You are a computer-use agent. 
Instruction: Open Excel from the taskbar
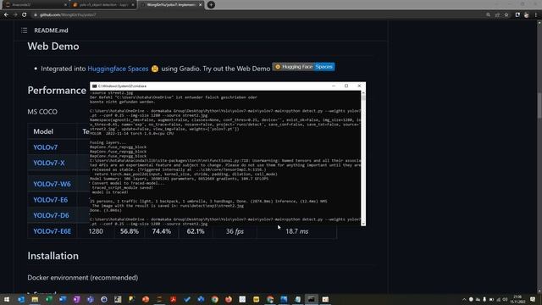click(x=49, y=299)
